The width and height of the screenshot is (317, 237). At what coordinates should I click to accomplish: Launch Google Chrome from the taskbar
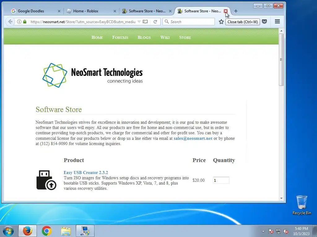point(47,231)
